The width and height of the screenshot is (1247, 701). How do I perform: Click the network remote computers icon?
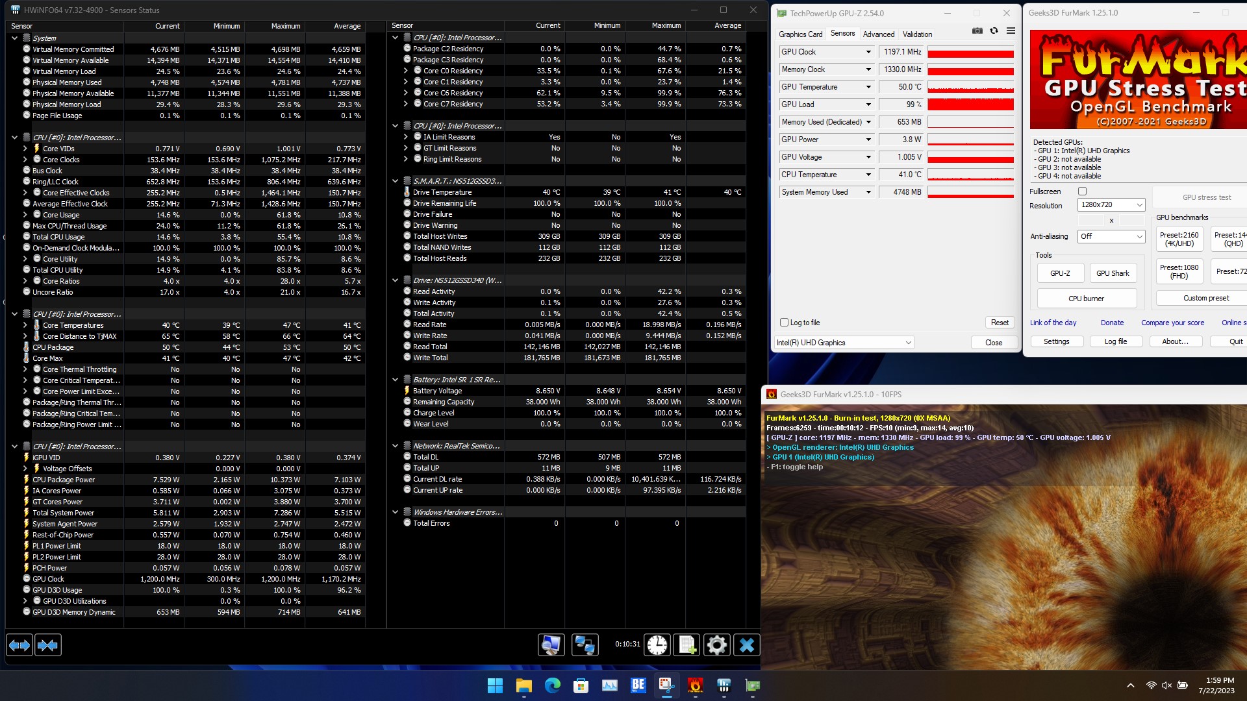(585, 645)
